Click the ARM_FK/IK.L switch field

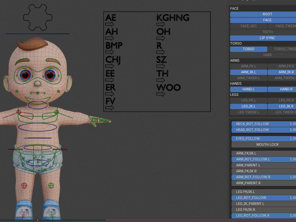(264, 153)
